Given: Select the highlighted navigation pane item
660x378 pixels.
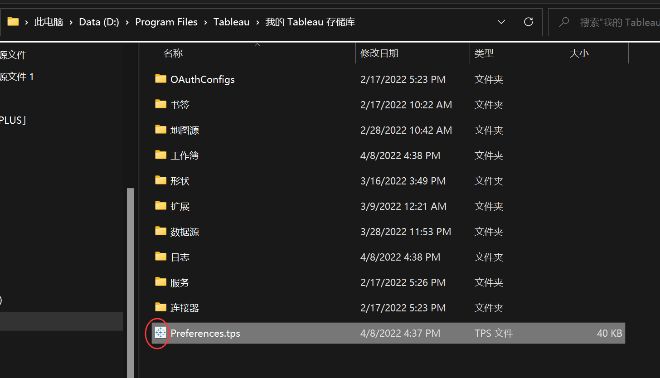Looking at the screenshot, I should coord(62,321).
